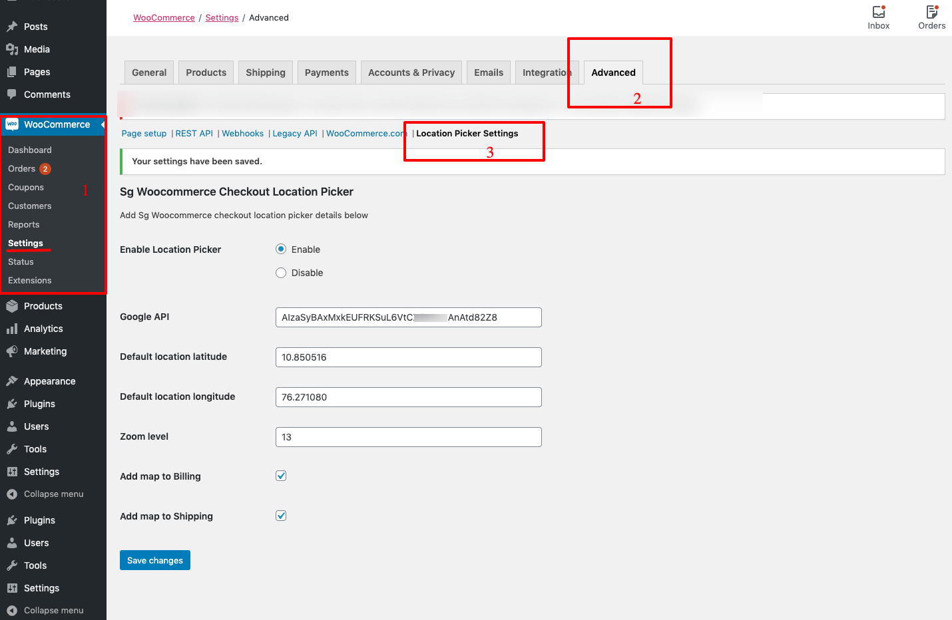The height and width of the screenshot is (620, 952).
Task: Click the Tools wrench icon above first Settings
Action: point(12,449)
